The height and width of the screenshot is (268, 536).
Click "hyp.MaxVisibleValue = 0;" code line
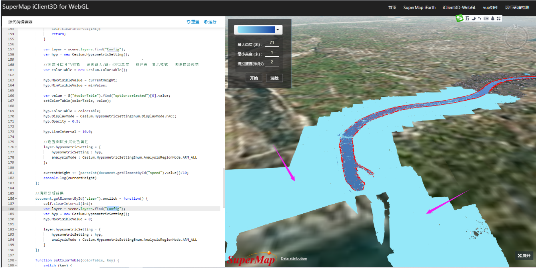pos(68,219)
